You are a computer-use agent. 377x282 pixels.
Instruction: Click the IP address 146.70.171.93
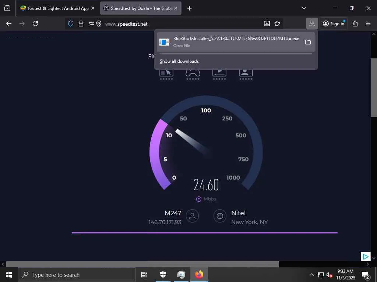[x=165, y=222]
